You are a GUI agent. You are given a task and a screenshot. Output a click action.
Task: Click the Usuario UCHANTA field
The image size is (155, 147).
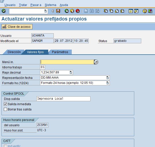pos(42,36)
